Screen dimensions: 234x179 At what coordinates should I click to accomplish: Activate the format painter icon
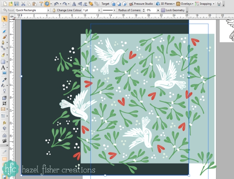click(x=41, y=4)
